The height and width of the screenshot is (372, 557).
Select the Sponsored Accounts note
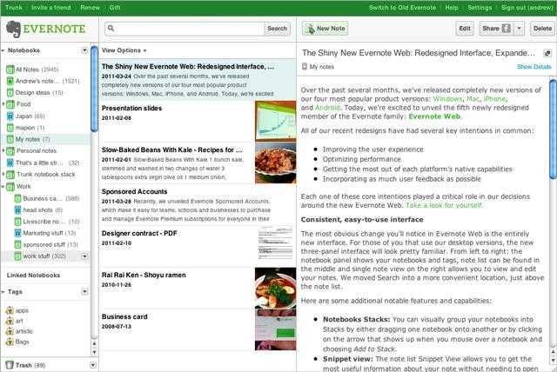tap(198, 205)
